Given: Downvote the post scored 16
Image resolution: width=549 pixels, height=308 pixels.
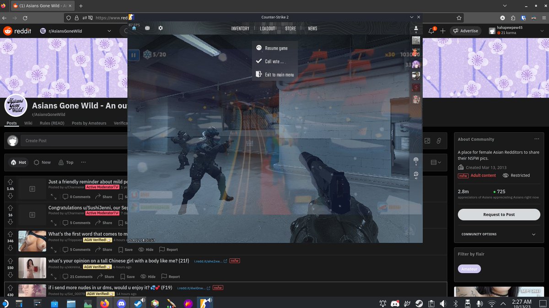Looking at the screenshot, I should (10, 223).
